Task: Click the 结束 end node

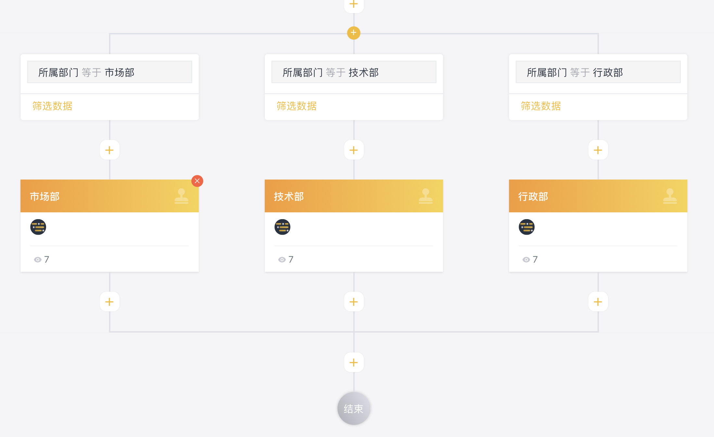Action: click(x=354, y=408)
